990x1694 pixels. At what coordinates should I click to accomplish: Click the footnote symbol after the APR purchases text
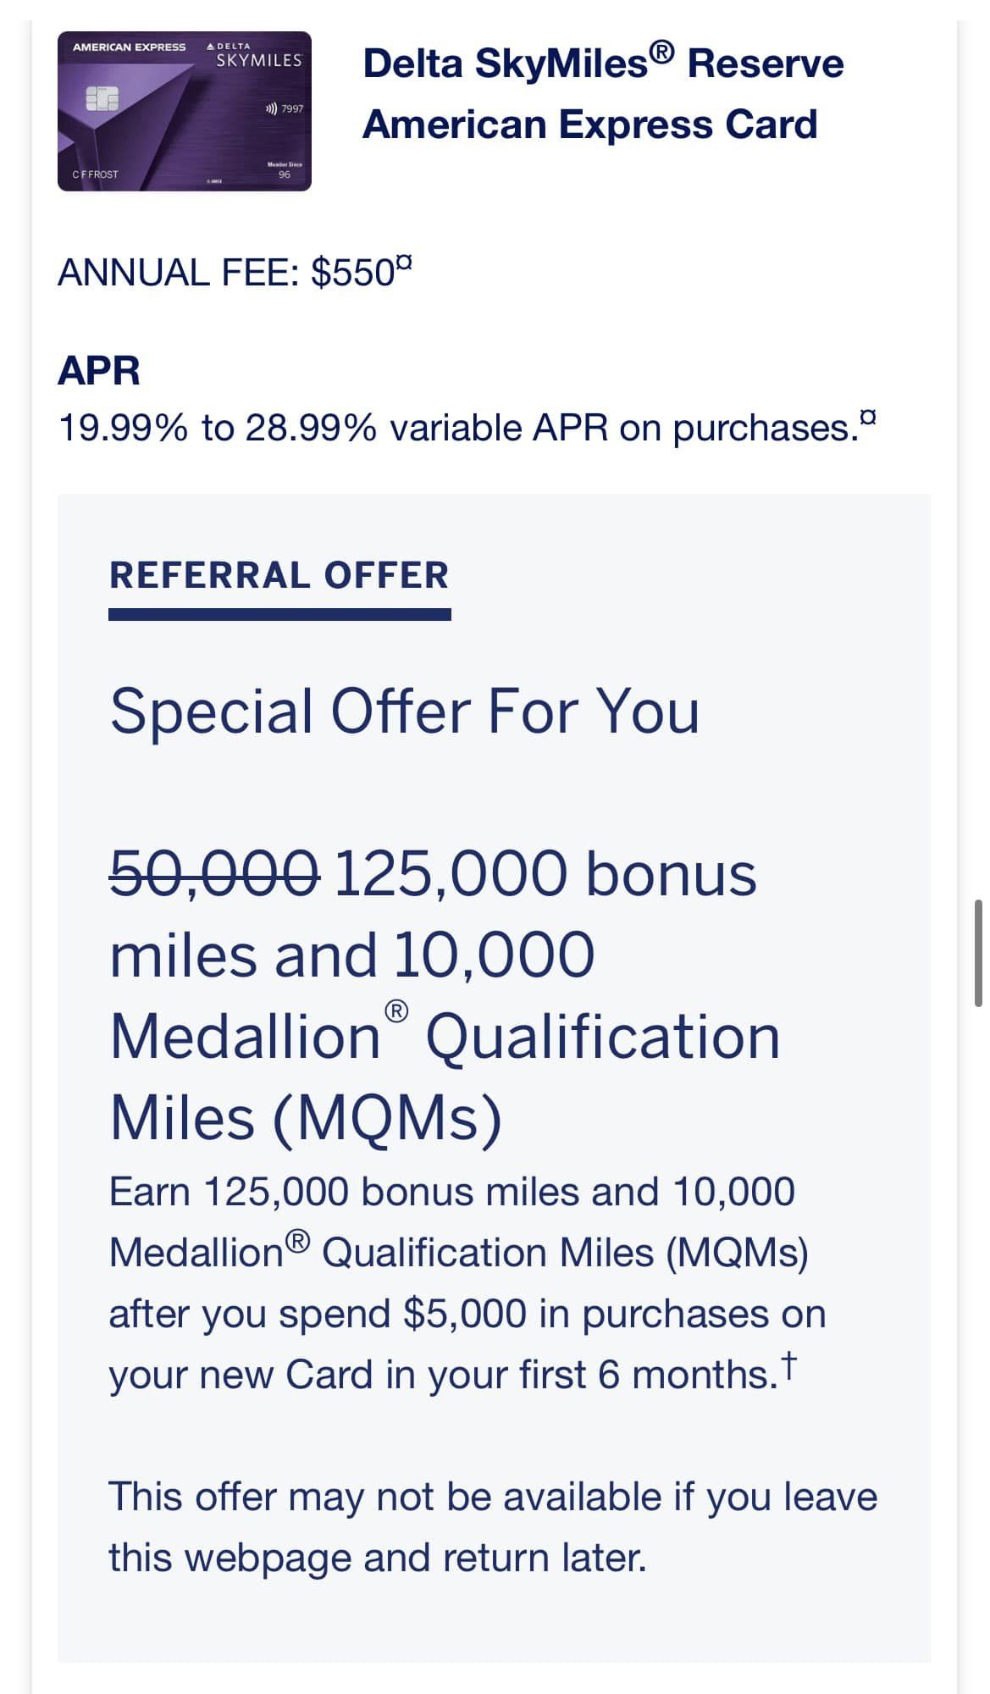coord(868,417)
